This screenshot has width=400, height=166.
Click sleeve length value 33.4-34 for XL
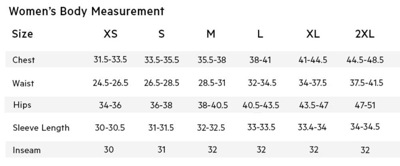coord(312,128)
